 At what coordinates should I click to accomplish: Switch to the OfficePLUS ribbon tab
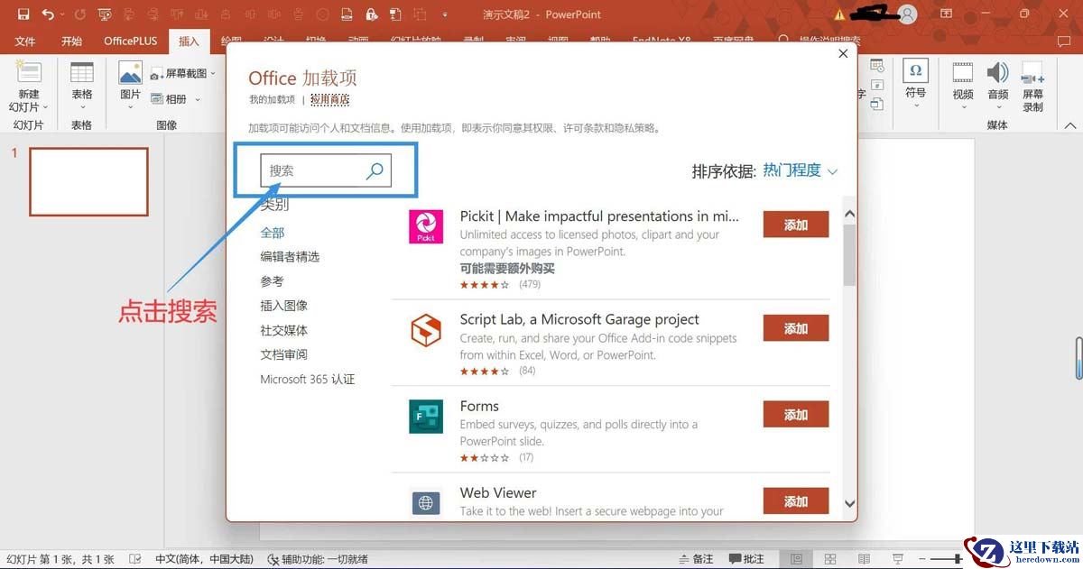130,41
